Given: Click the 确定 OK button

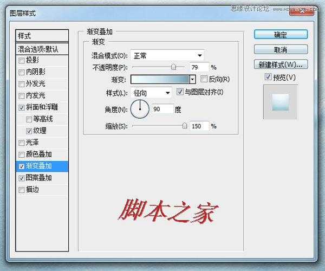Looking at the screenshot, I should pos(281,35).
